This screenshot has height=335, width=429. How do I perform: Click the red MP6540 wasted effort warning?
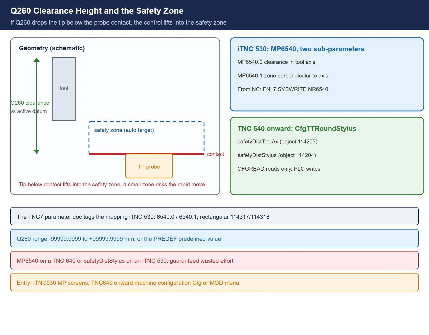click(x=214, y=260)
